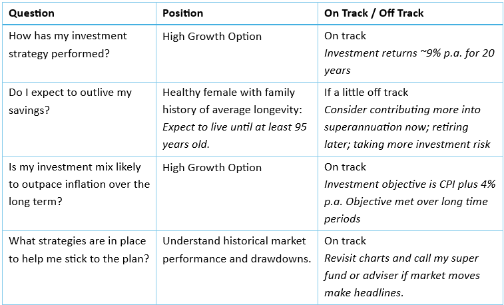Click the Position column header
This screenshot has width=504, height=305.
(183, 13)
